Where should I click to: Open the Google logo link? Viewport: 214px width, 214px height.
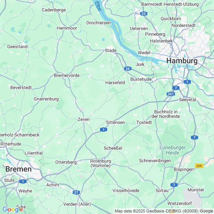(13, 209)
